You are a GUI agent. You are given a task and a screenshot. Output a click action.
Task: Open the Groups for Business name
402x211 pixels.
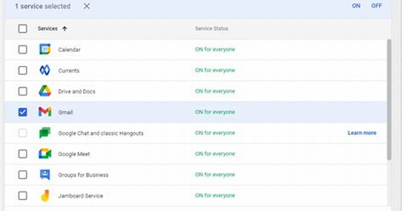(x=83, y=175)
